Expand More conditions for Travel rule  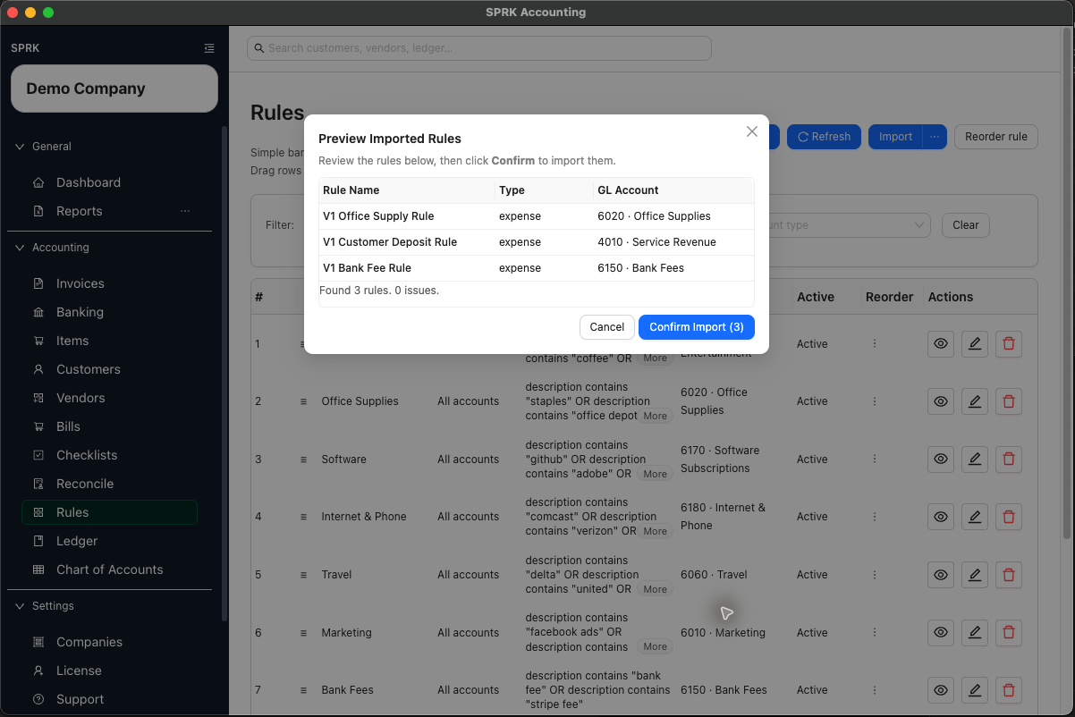click(655, 589)
